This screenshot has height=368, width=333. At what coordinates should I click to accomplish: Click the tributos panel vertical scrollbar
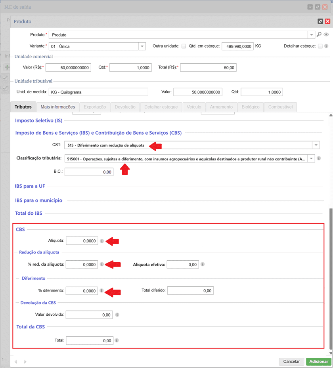pos(331,277)
